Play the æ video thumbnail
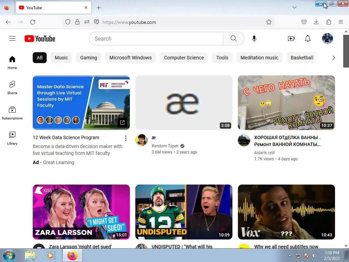Image resolution: width=349 pixels, height=262 pixels. point(184,102)
